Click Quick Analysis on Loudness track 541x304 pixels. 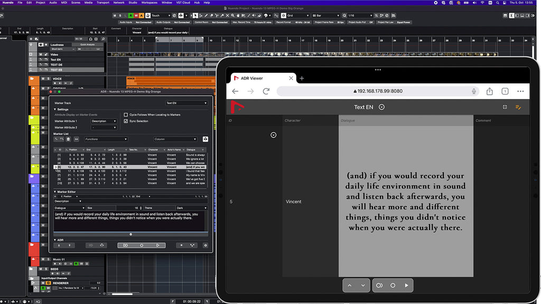point(87,45)
